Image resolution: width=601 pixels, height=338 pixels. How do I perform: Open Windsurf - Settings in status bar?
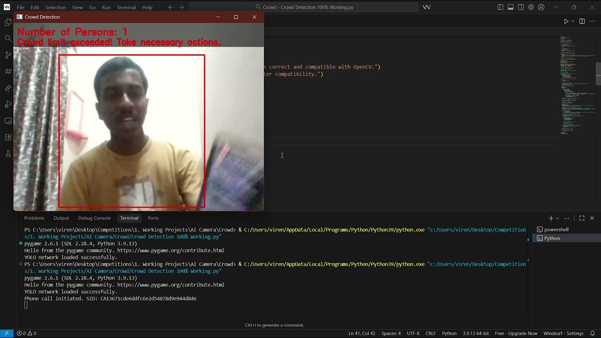coord(563,333)
